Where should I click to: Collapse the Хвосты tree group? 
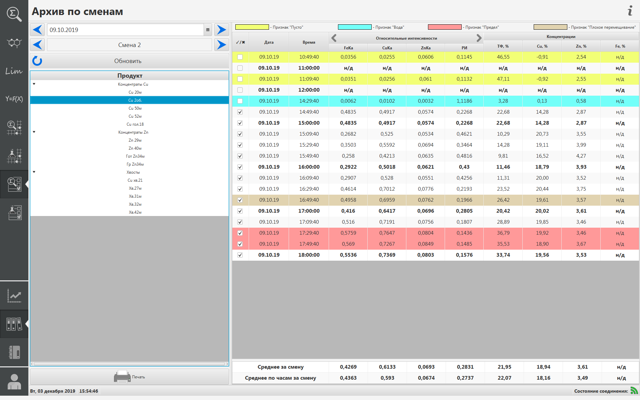[x=34, y=172]
